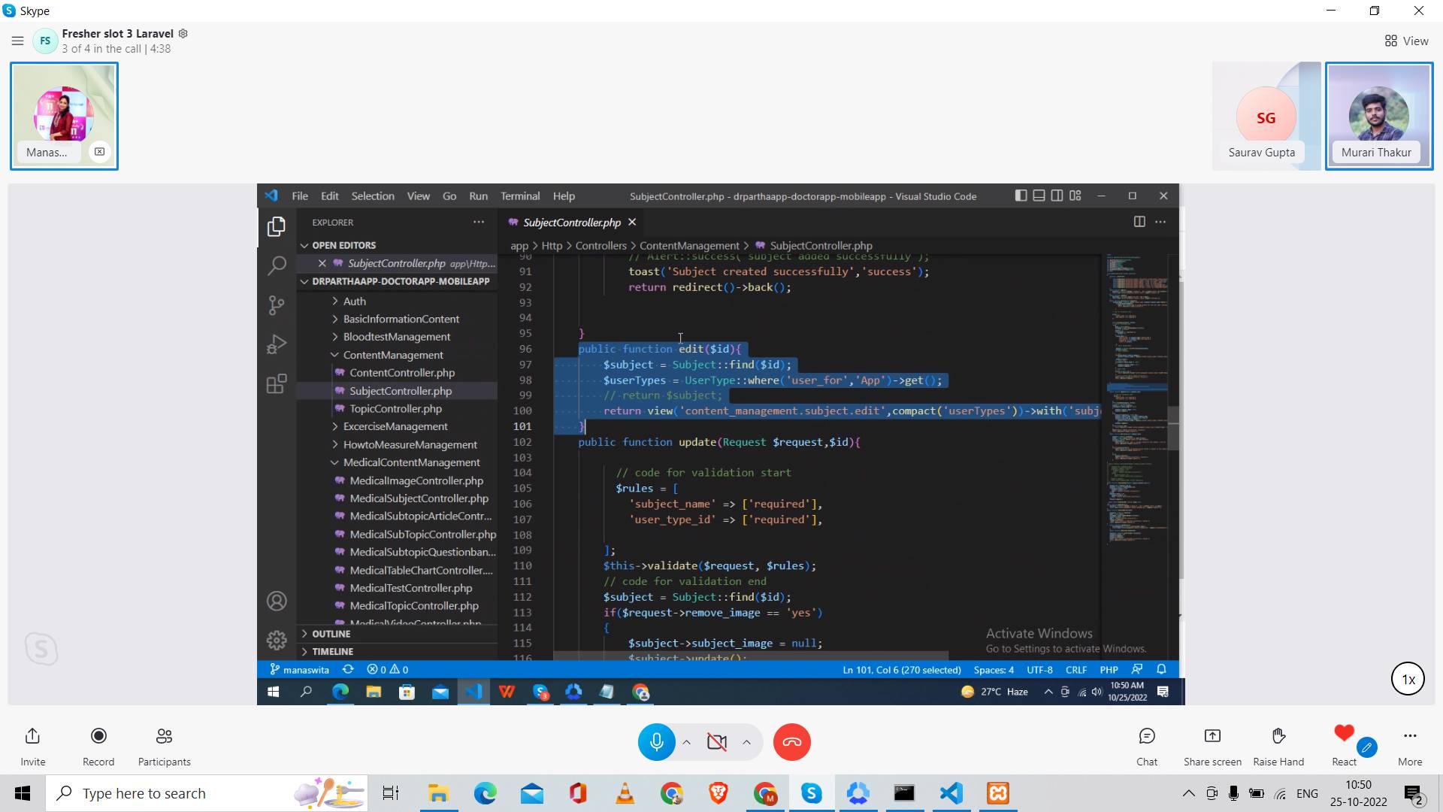Open microphone options chevron
The width and height of the screenshot is (1443, 812).
(686, 742)
